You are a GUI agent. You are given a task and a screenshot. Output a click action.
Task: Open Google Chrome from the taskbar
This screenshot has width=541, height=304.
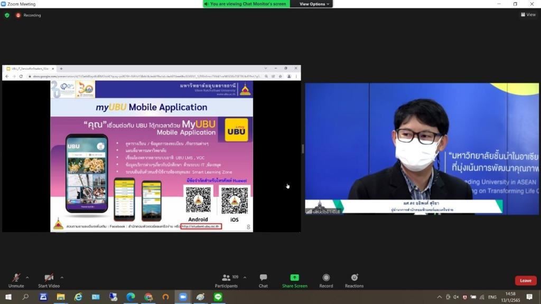[x=148, y=297]
